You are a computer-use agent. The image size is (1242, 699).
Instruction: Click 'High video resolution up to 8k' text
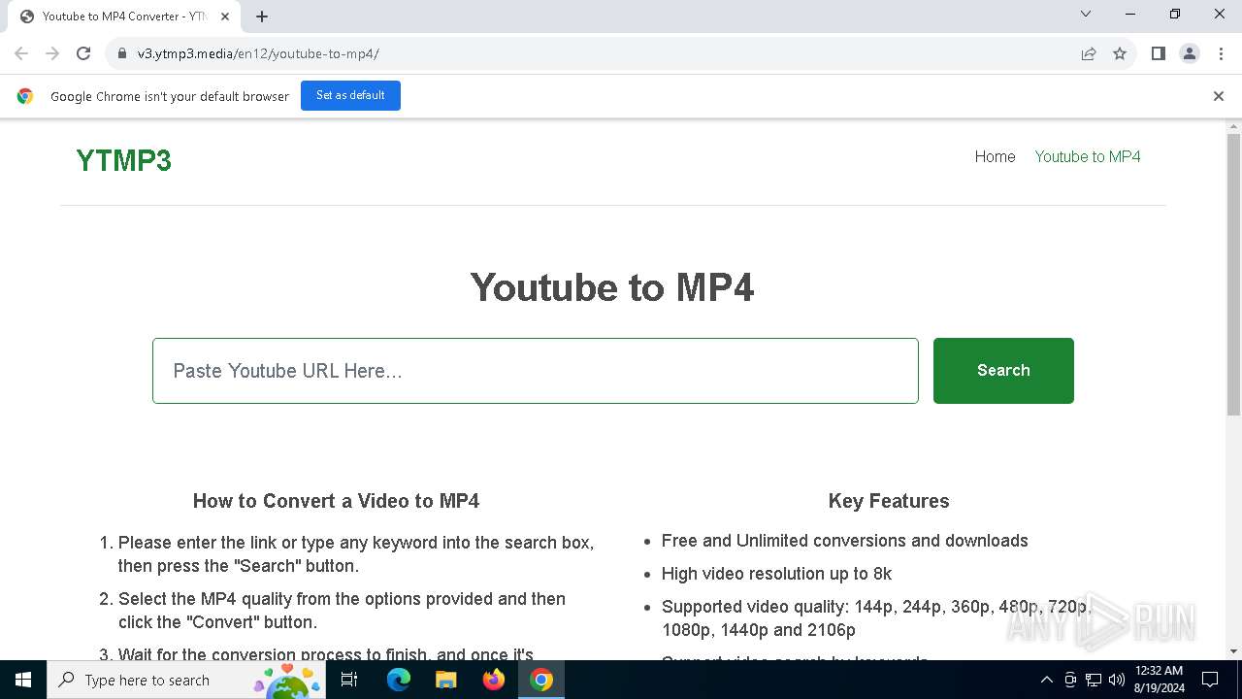(776, 574)
